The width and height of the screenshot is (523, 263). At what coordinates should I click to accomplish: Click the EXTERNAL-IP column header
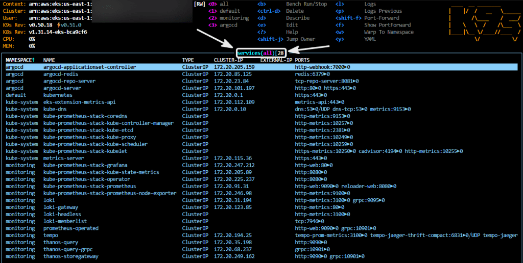pyautogui.click(x=276, y=60)
